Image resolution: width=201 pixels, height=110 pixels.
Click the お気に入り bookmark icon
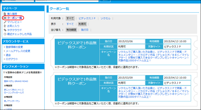point(5,26)
